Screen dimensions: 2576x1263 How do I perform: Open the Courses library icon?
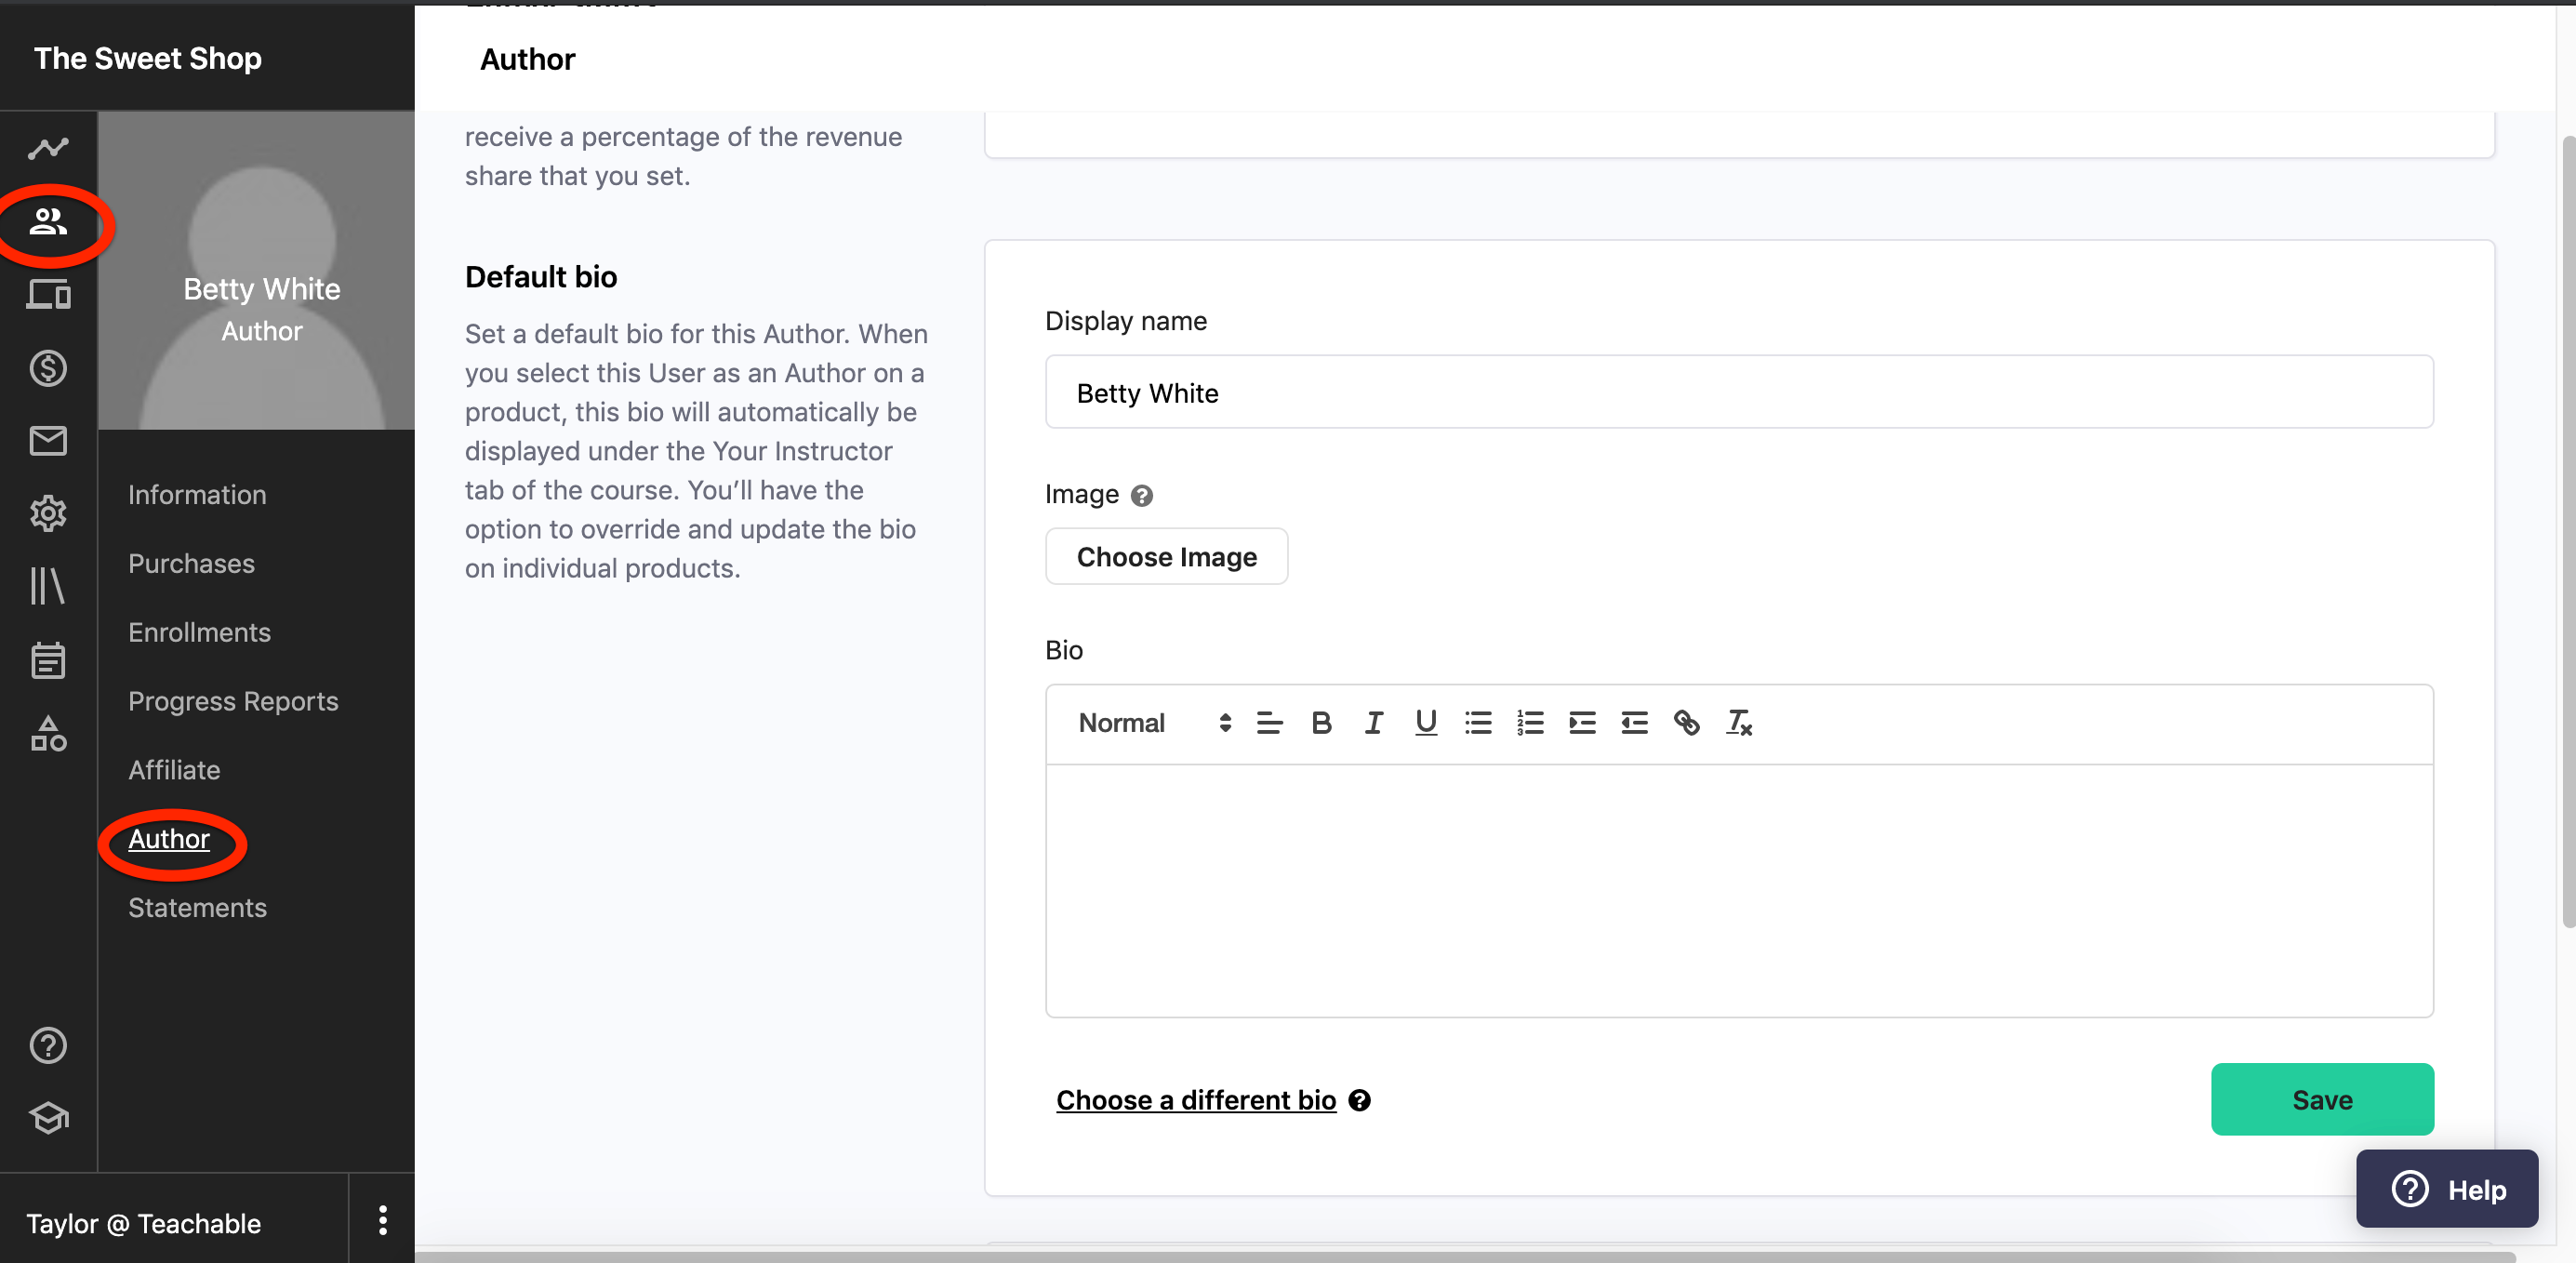coord(48,586)
